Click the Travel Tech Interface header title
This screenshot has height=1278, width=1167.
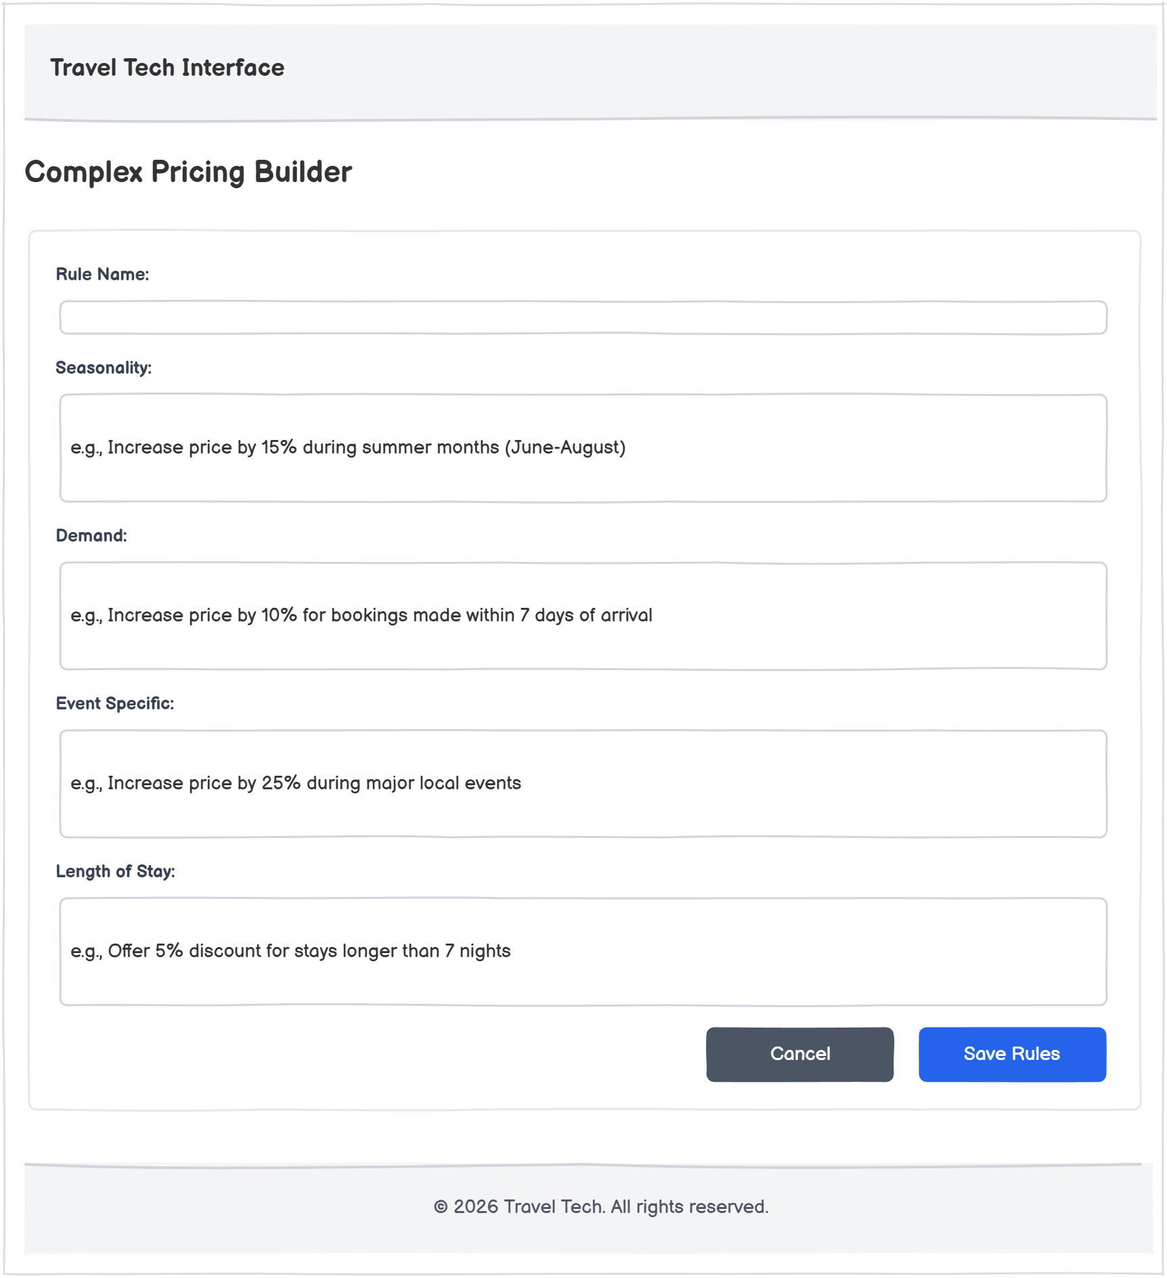click(167, 68)
